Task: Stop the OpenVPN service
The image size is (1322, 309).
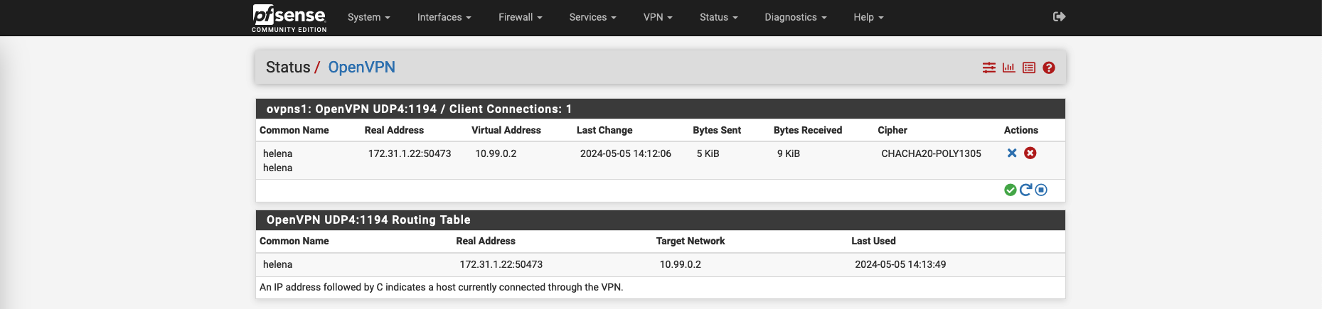Action: point(1041,190)
